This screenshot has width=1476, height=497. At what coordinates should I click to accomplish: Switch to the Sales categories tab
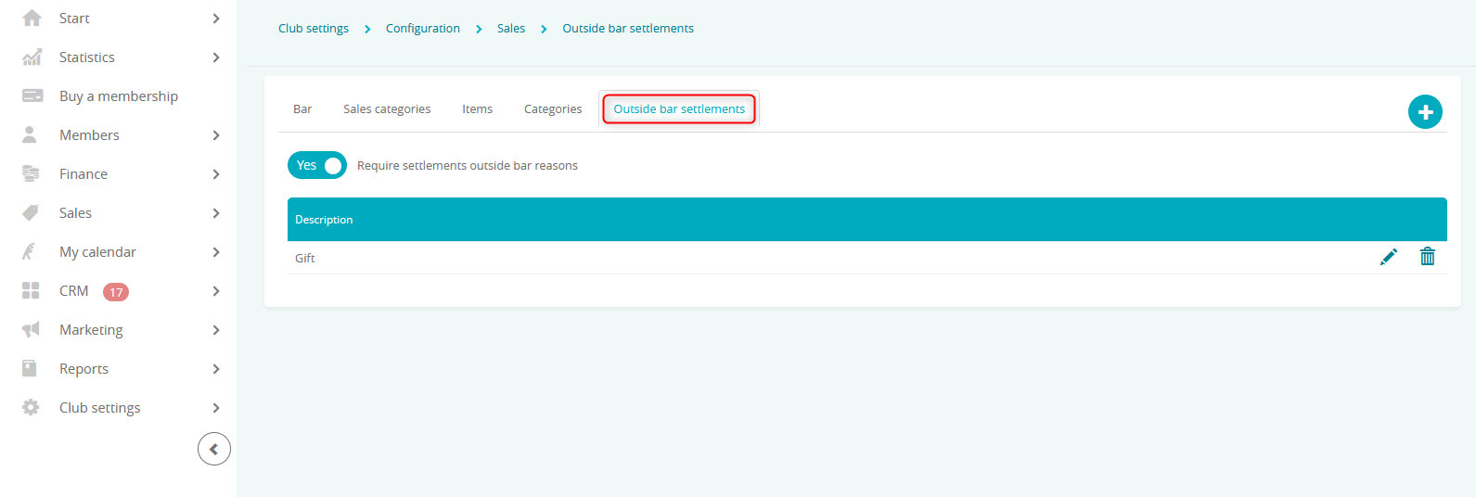pyautogui.click(x=387, y=108)
